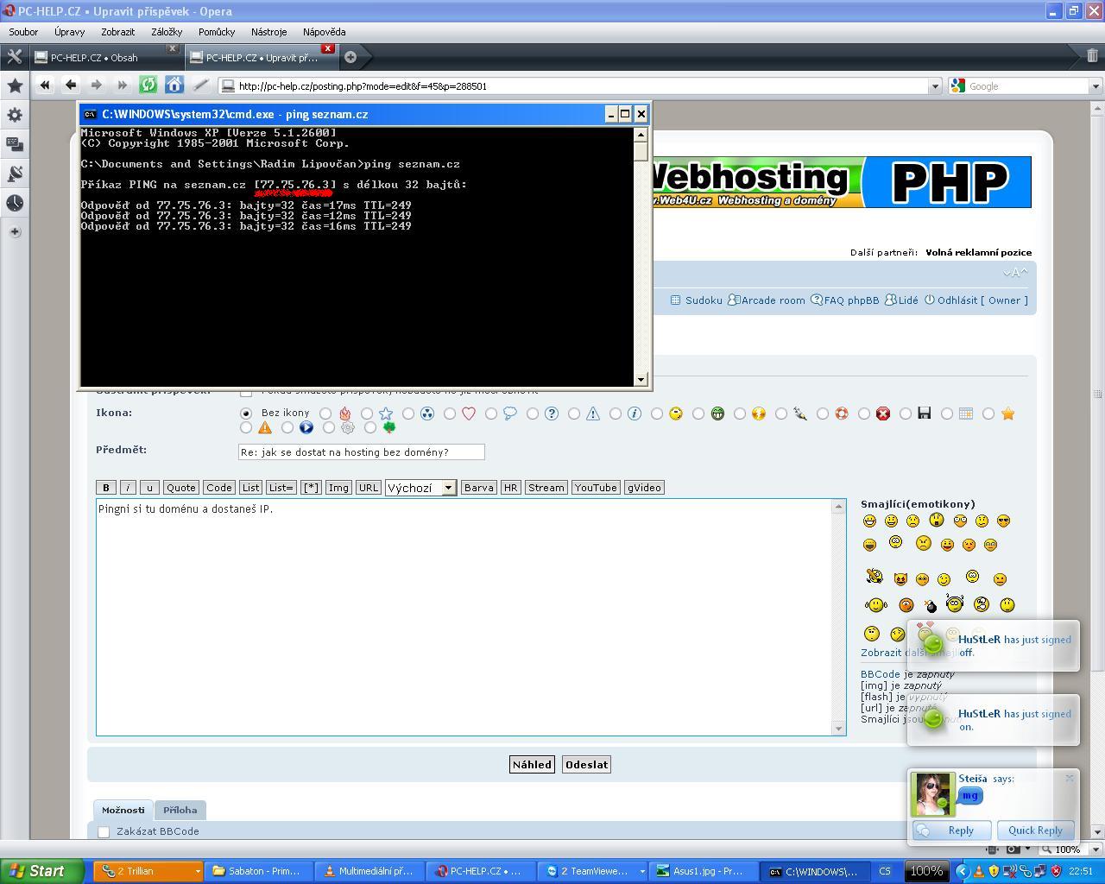Select the heart icon radio button

tap(450, 414)
